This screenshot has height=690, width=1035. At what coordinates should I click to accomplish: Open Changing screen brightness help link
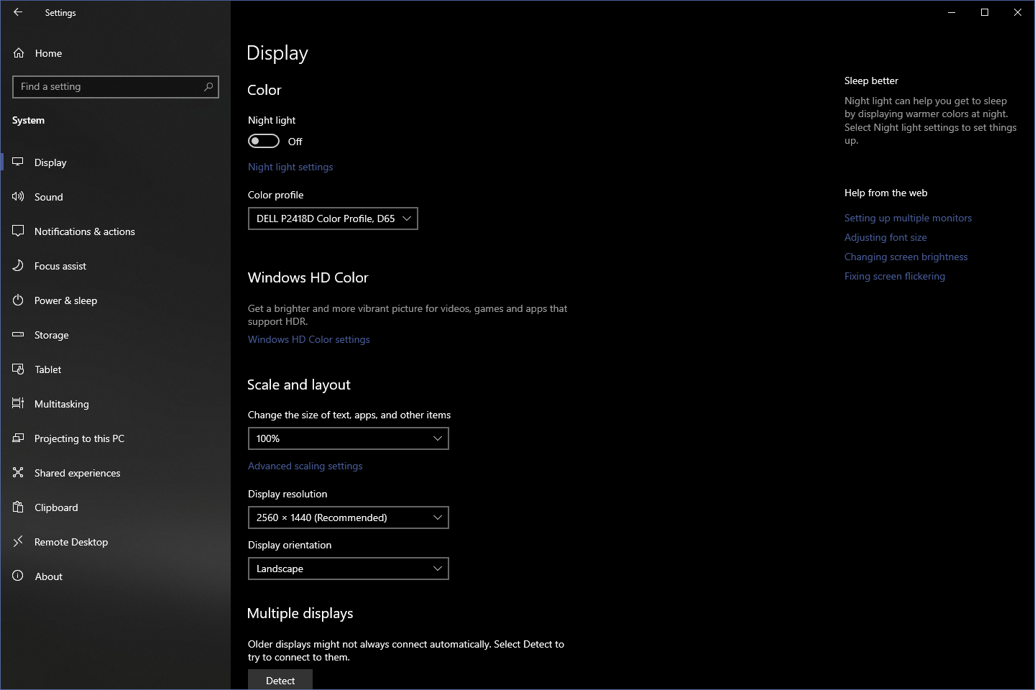pos(906,257)
